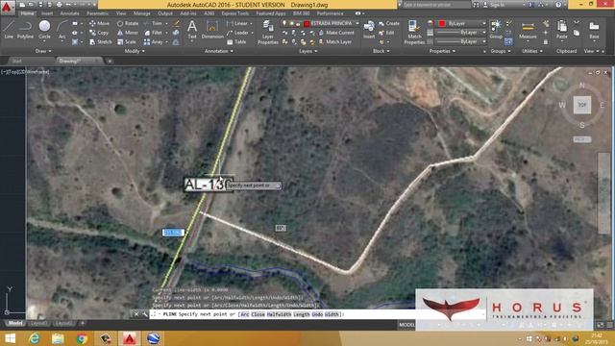
Task: Expand the Annotation panel
Action: pyautogui.click(x=219, y=51)
